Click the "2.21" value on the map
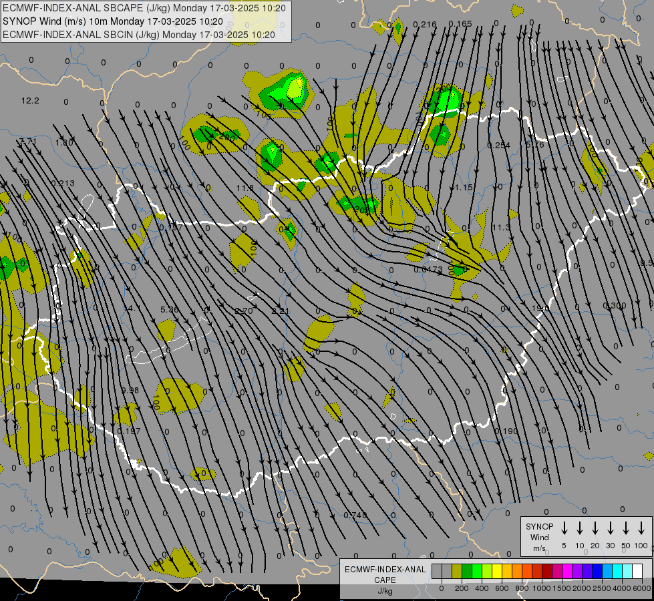Image resolution: width=654 pixels, height=601 pixels. (281, 311)
